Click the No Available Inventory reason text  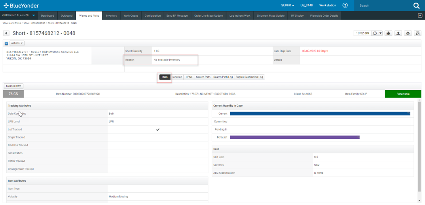tap(167, 60)
